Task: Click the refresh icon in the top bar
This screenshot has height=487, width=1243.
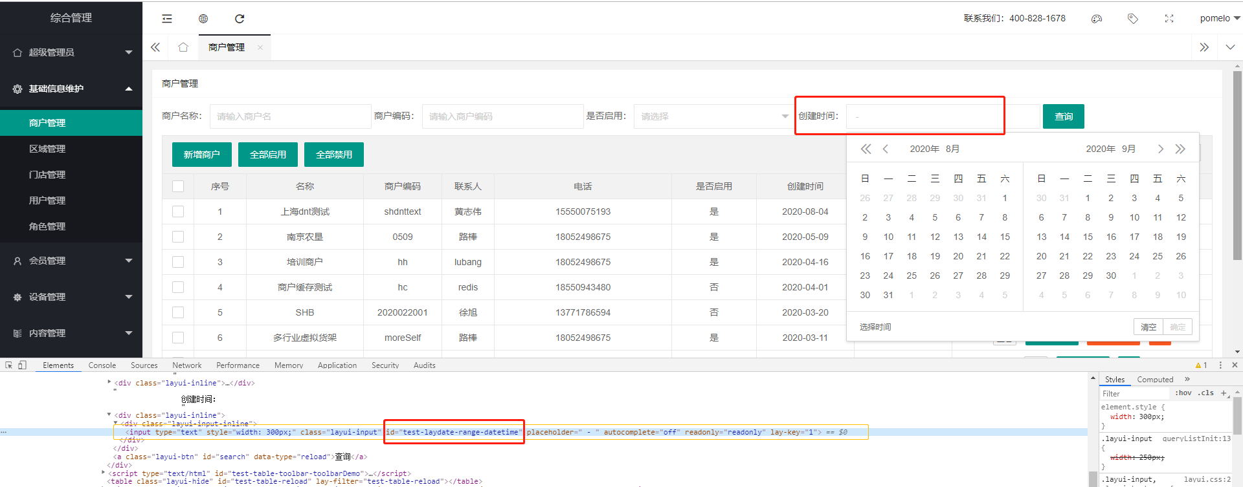Action: pyautogui.click(x=240, y=19)
